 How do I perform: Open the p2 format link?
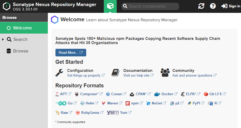point(179,103)
